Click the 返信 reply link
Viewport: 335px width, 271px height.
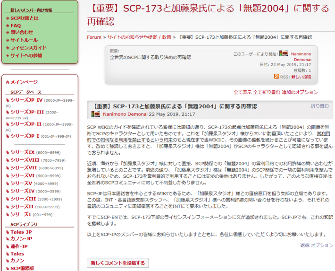point(305,245)
